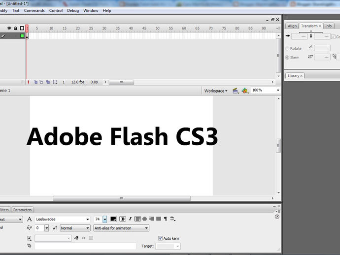
Task: Select the Rotate radio button
Action: click(287, 49)
